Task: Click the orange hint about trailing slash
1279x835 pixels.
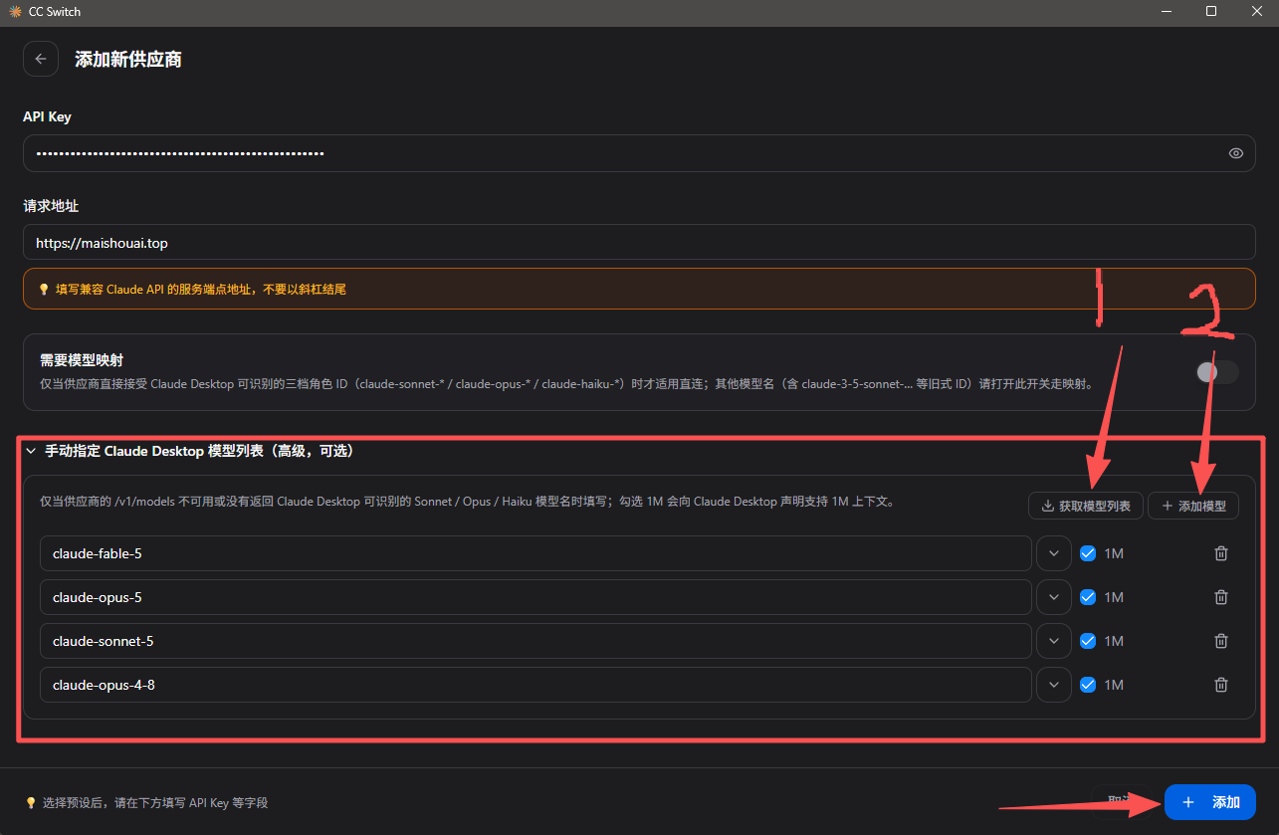Action: tap(639, 290)
